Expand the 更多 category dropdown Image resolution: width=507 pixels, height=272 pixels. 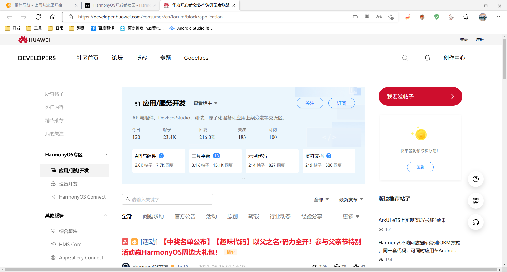[x=351, y=217]
